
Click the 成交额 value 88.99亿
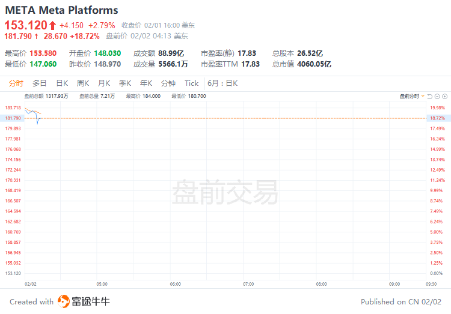click(171, 53)
